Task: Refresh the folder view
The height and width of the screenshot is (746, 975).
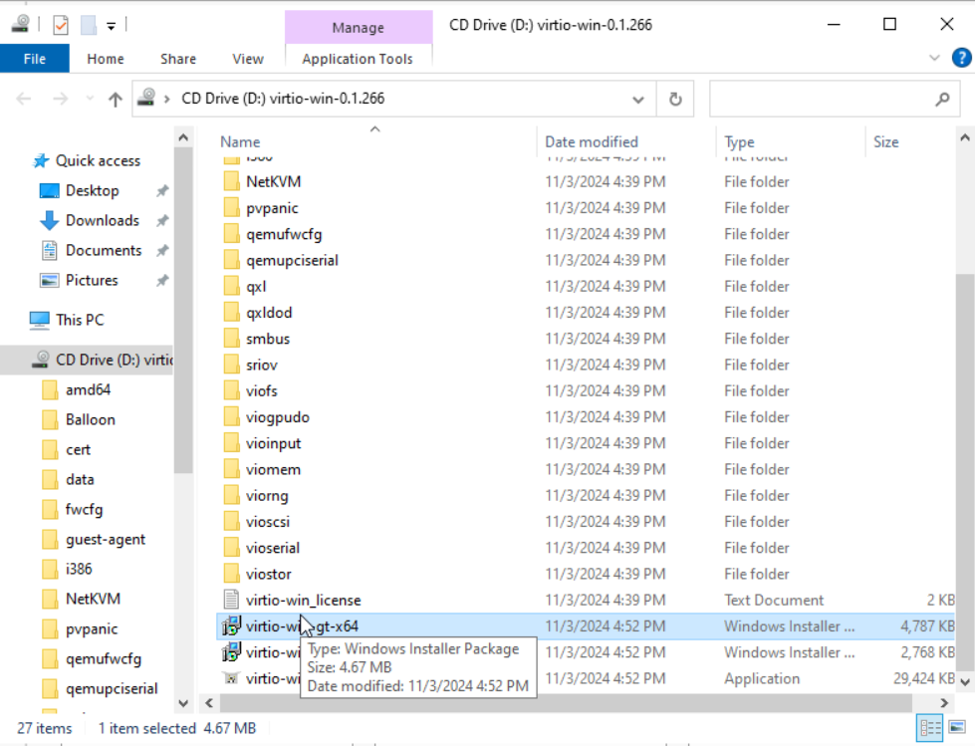Action: pyautogui.click(x=675, y=99)
